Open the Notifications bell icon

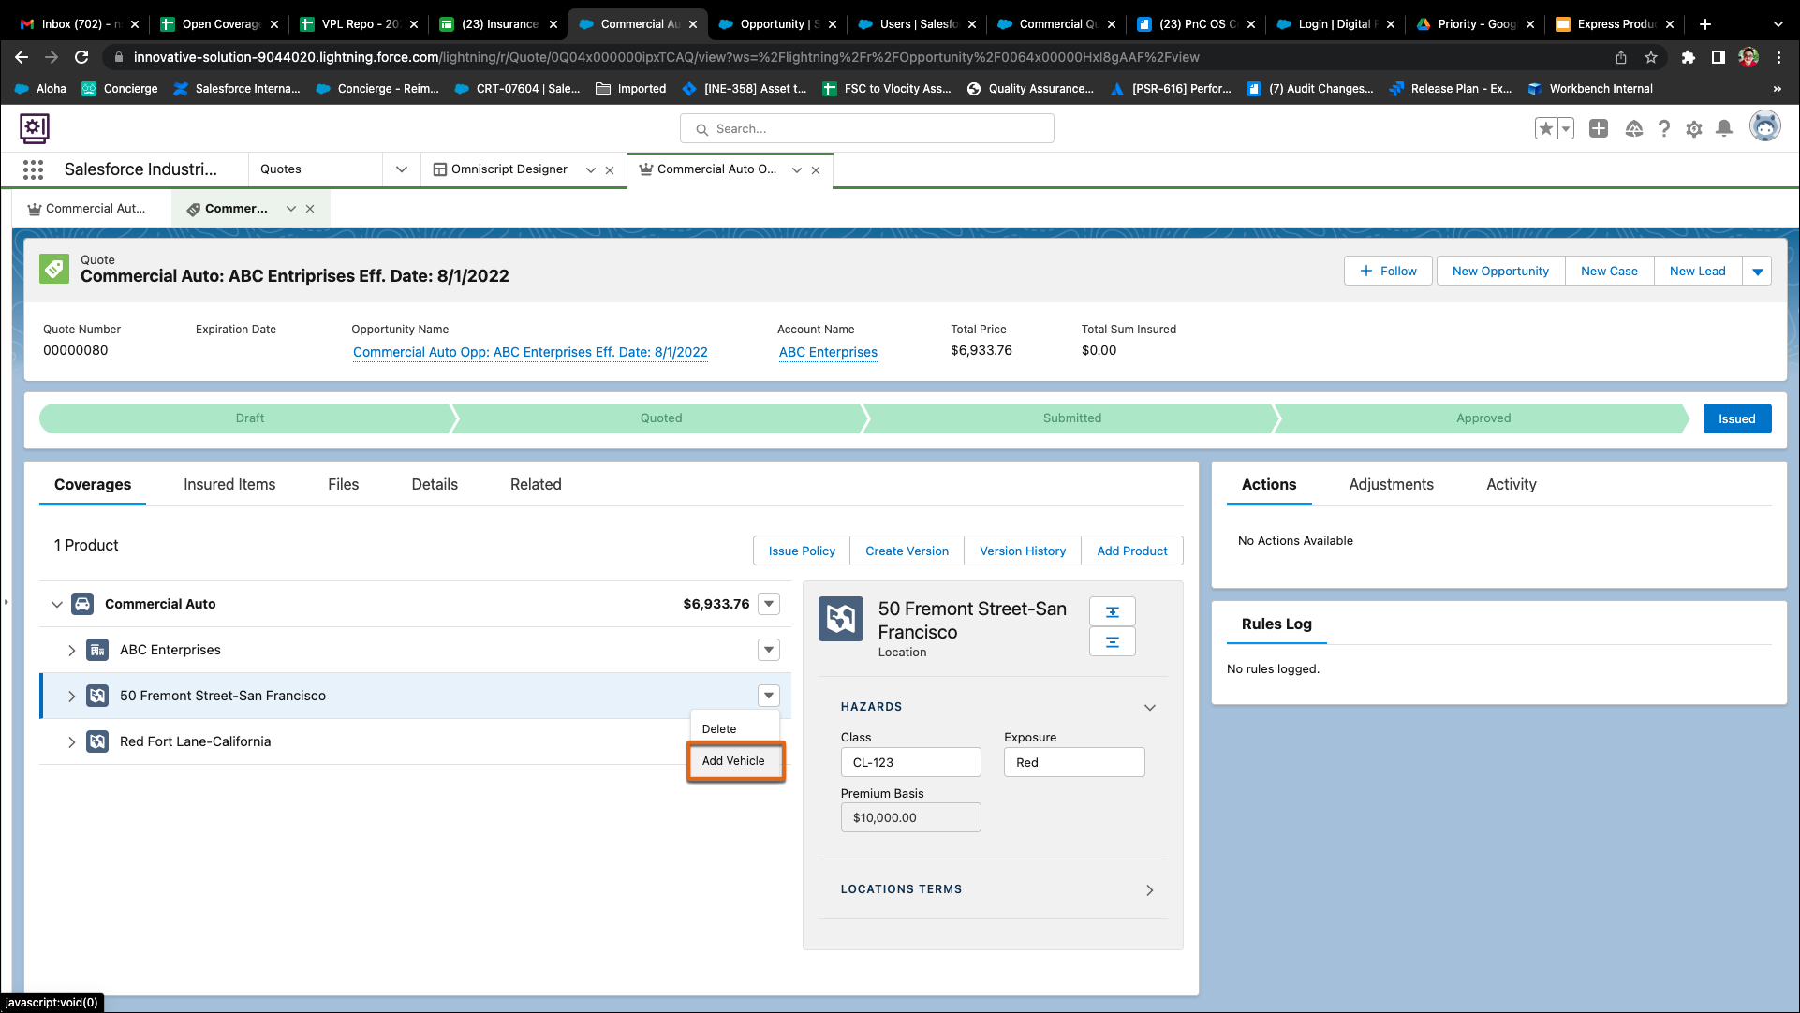[x=1724, y=129]
